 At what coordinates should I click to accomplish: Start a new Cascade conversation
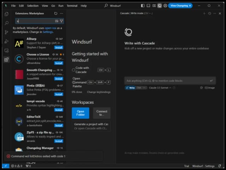(204, 13)
